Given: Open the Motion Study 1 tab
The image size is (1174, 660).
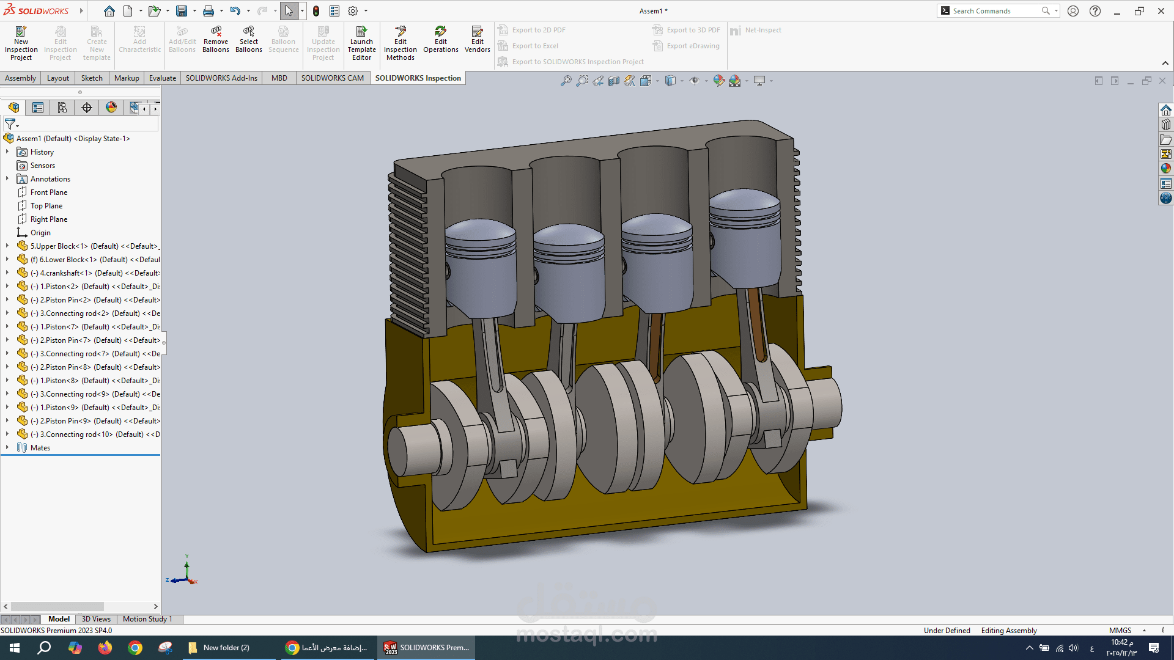Looking at the screenshot, I should coord(147,619).
